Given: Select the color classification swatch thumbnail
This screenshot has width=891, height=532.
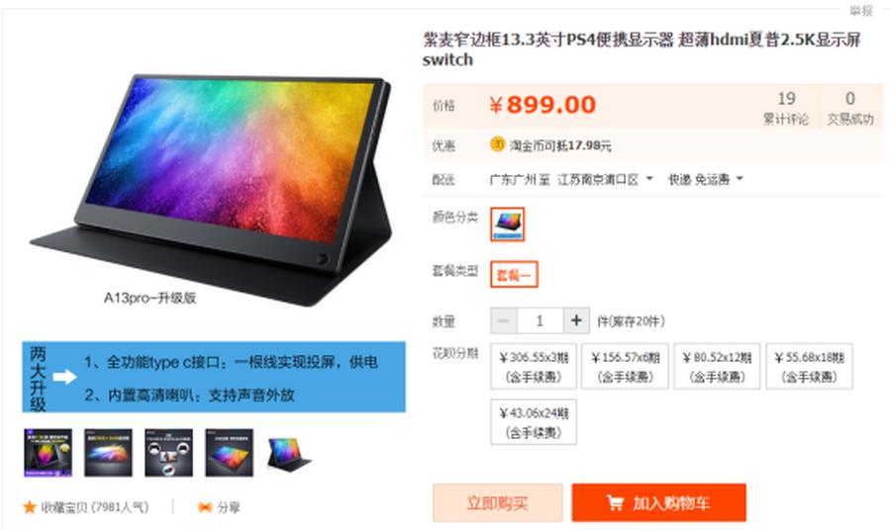Looking at the screenshot, I should pyautogui.click(x=508, y=224).
